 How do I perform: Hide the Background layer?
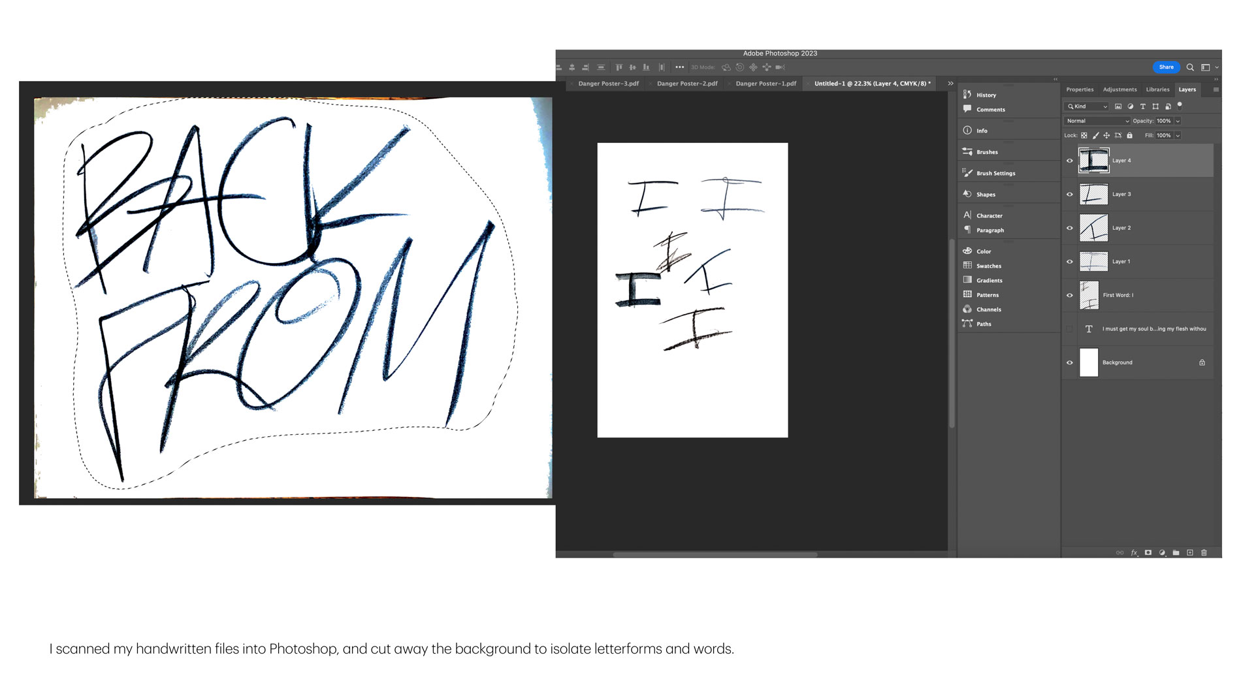[x=1070, y=362]
